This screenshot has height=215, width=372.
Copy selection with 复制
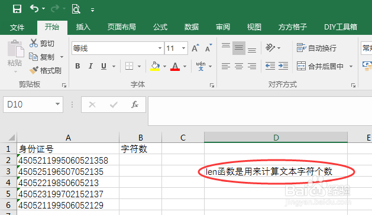pyautogui.click(x=42, y=57)
